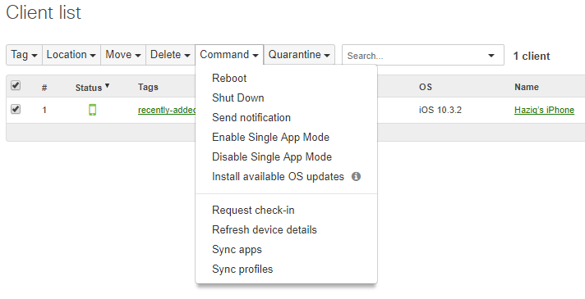Click the green phone status icon

(93, 110)
